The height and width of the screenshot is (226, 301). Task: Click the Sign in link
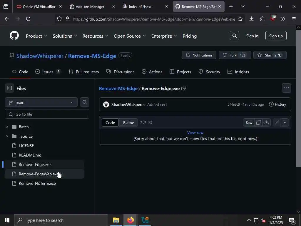pyautogui.click(x=252, y=36)
